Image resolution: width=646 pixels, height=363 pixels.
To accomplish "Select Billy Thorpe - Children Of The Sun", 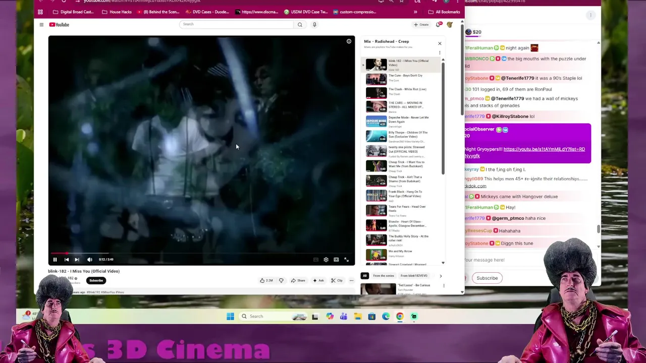I will pos(401,136).
